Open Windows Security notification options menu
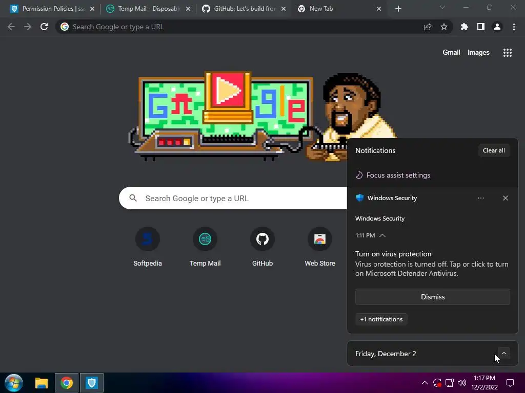 (481, 198)
